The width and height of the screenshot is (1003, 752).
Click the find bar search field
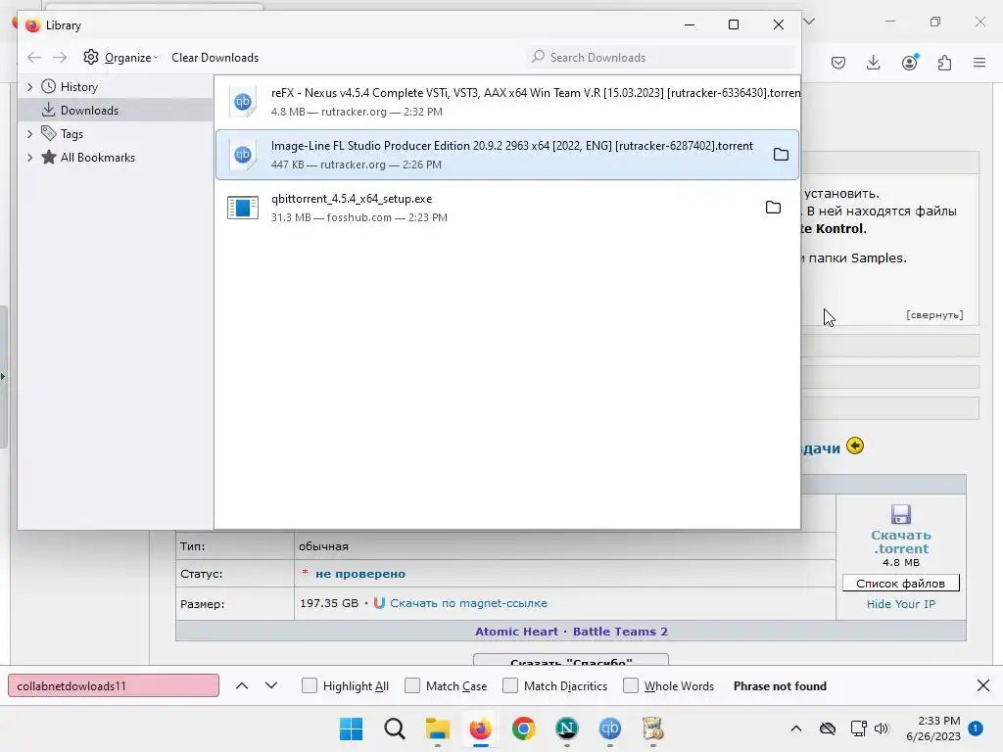click(x=114, y=686)
